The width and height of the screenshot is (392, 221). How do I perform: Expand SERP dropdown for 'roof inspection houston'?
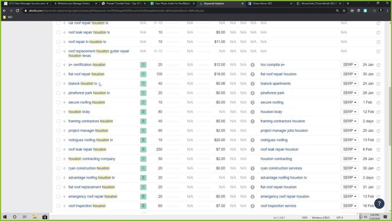coord(350,206)
